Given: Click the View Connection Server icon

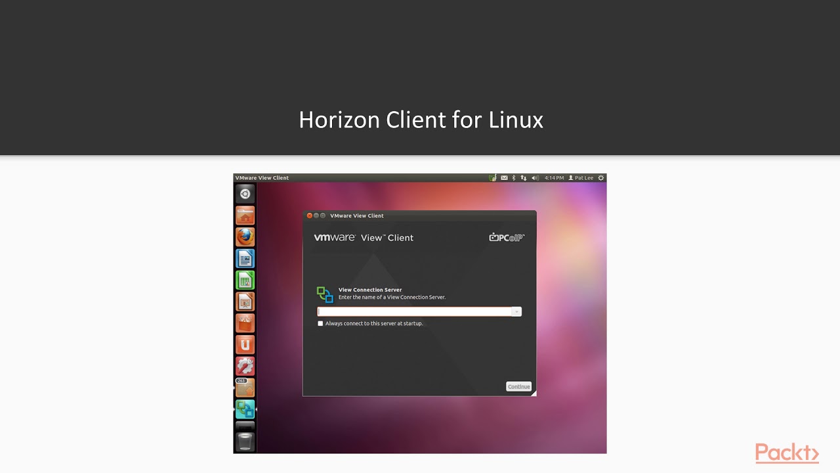Looking at the screenshot, I should pos(325,294).
